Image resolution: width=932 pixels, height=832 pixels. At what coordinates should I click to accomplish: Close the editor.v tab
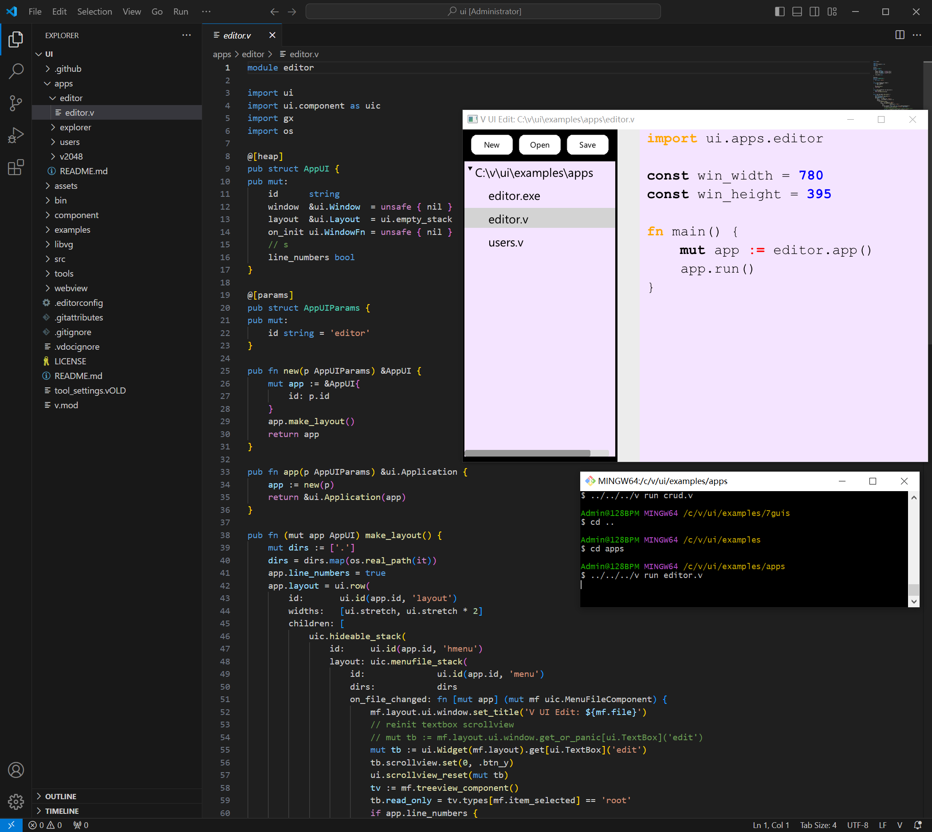272,35
